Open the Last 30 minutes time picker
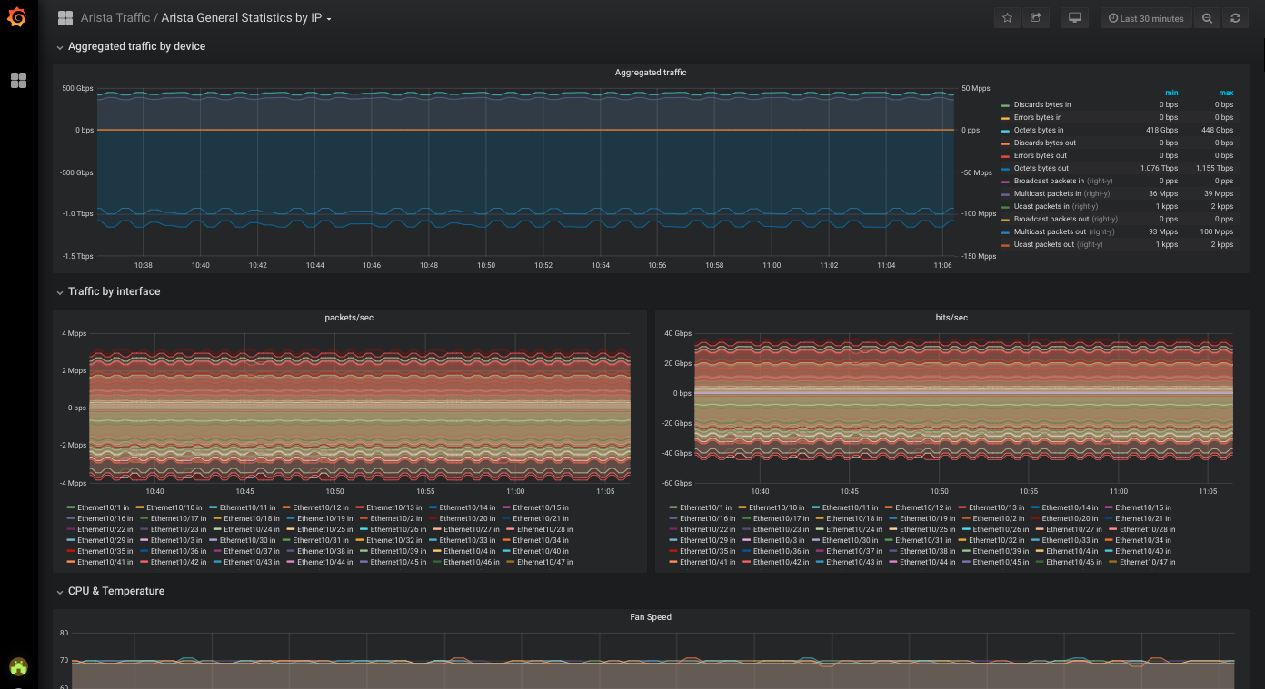Viewport: 1265px width, 689px height. click(1146, 18)
